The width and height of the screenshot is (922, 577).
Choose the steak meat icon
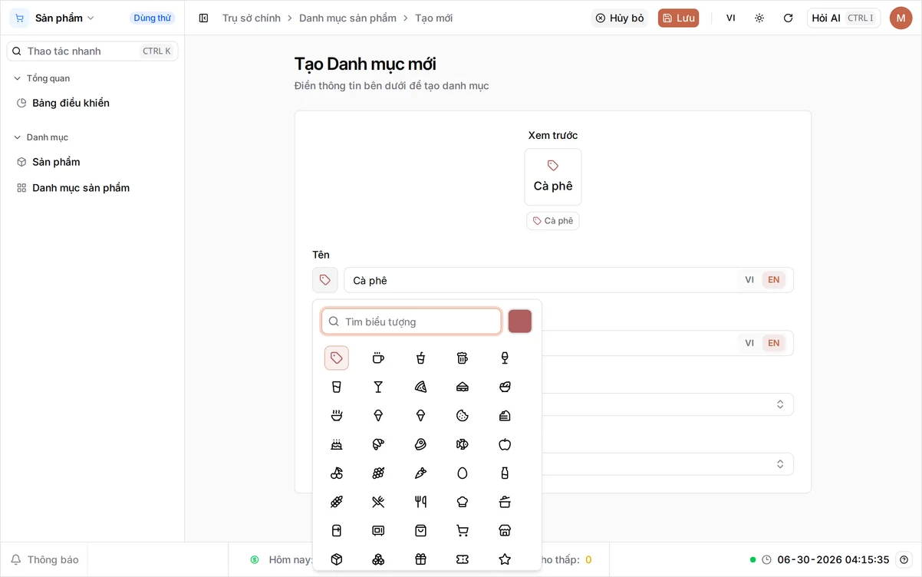point(420,444)
